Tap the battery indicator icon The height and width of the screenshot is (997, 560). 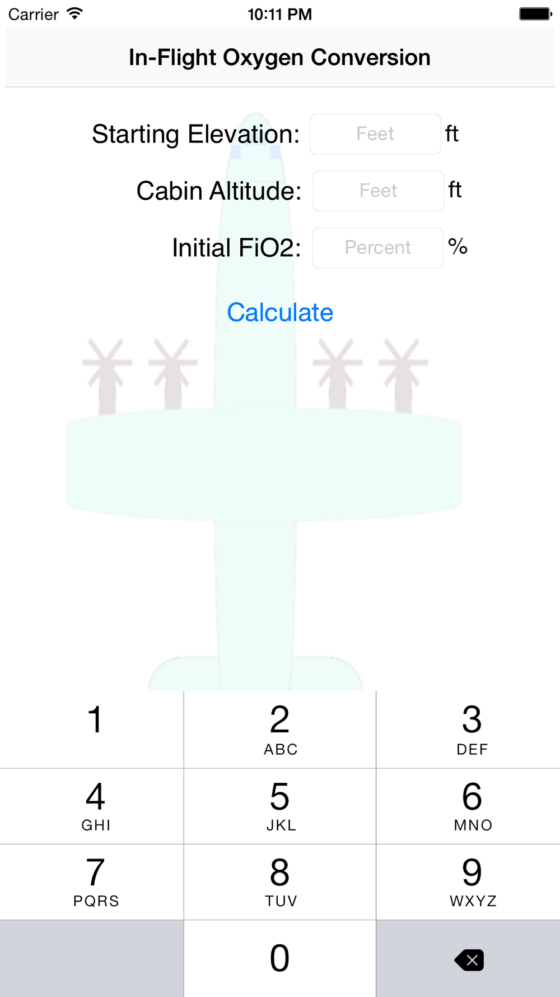[535, 13]
